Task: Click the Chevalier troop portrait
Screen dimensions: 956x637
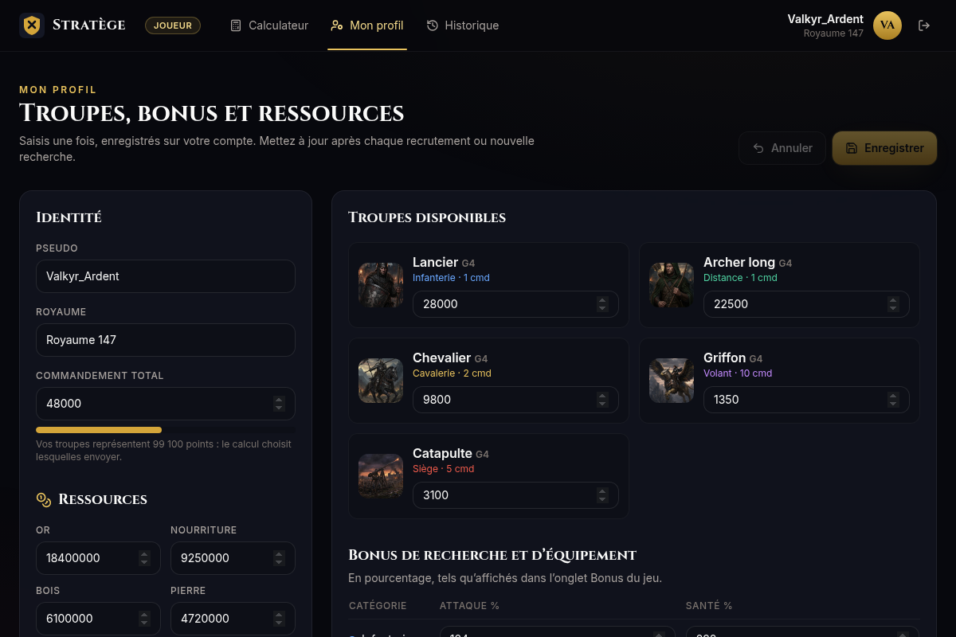Action: (381, 381)
